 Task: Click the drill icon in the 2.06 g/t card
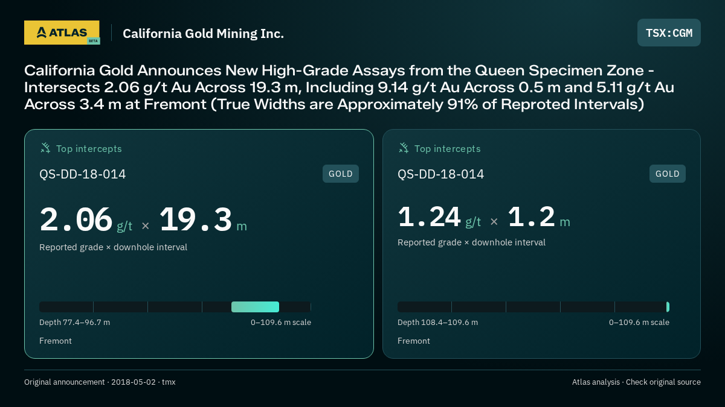point(45,148)
